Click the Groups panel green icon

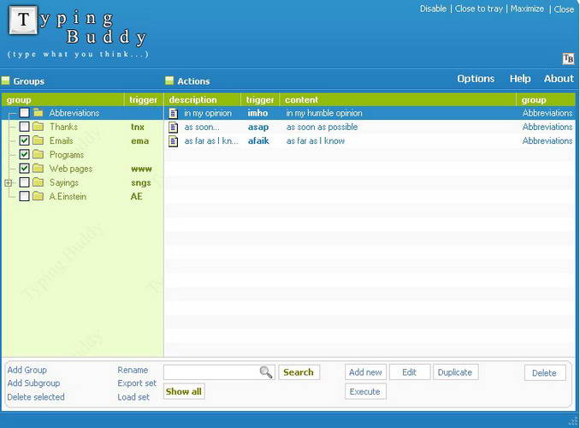5,80
